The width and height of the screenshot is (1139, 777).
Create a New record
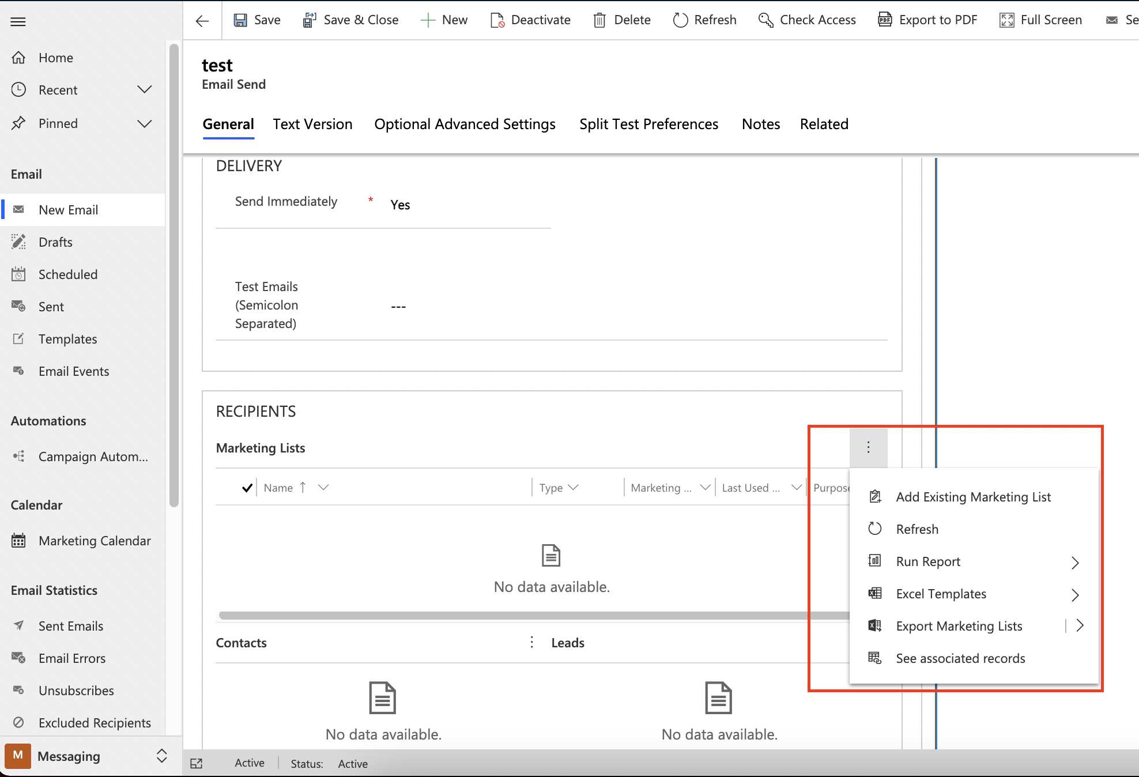point(444,20)
